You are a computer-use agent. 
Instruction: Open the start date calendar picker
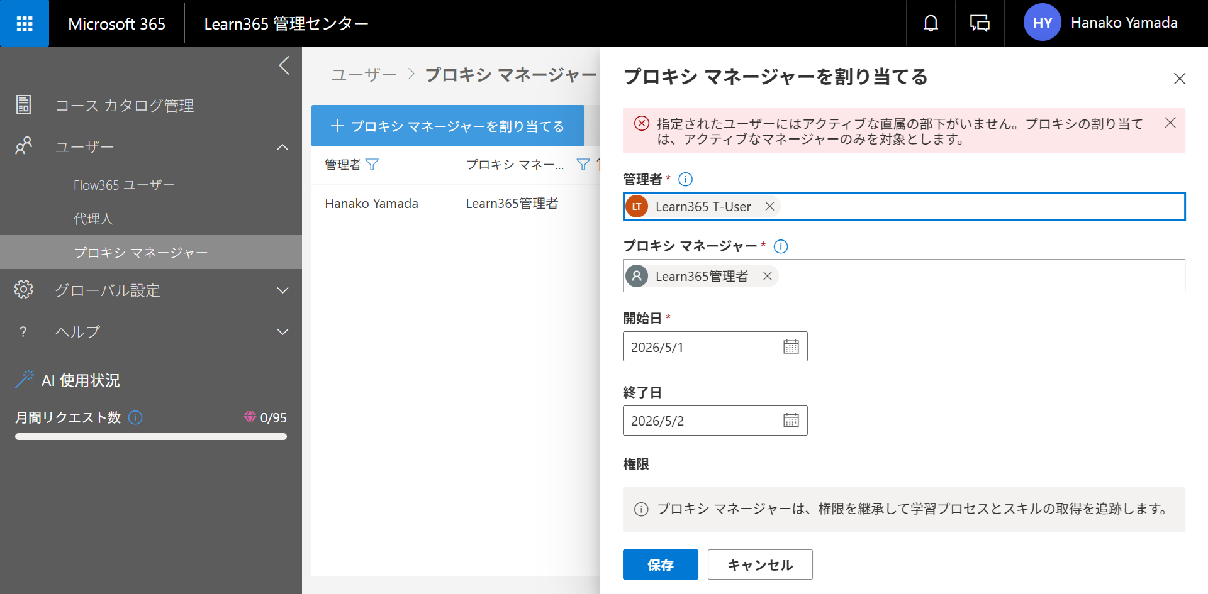click(x=791, y=346)
